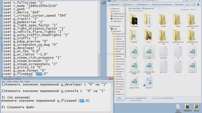Open the profiles folder

[x=163, y=20]
